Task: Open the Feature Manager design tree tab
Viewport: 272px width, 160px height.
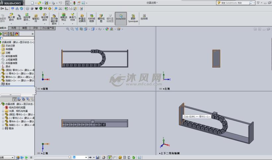Action: (x=1, y=34)
